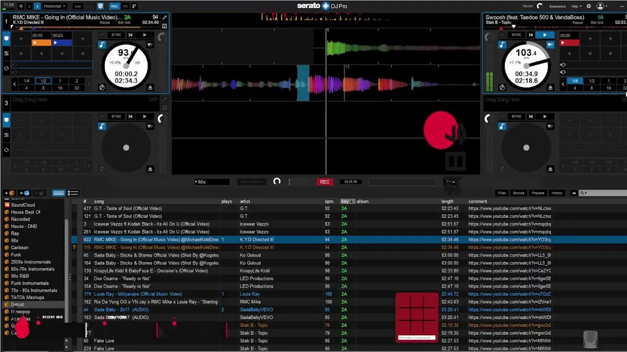Select the SoundCloud crate
The image size is (627, 352).
(23, 205)
